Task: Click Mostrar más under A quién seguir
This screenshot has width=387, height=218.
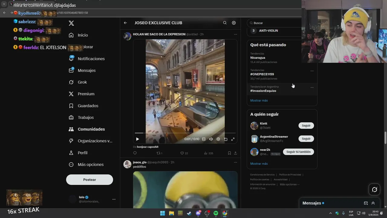Action: (259, 164)
